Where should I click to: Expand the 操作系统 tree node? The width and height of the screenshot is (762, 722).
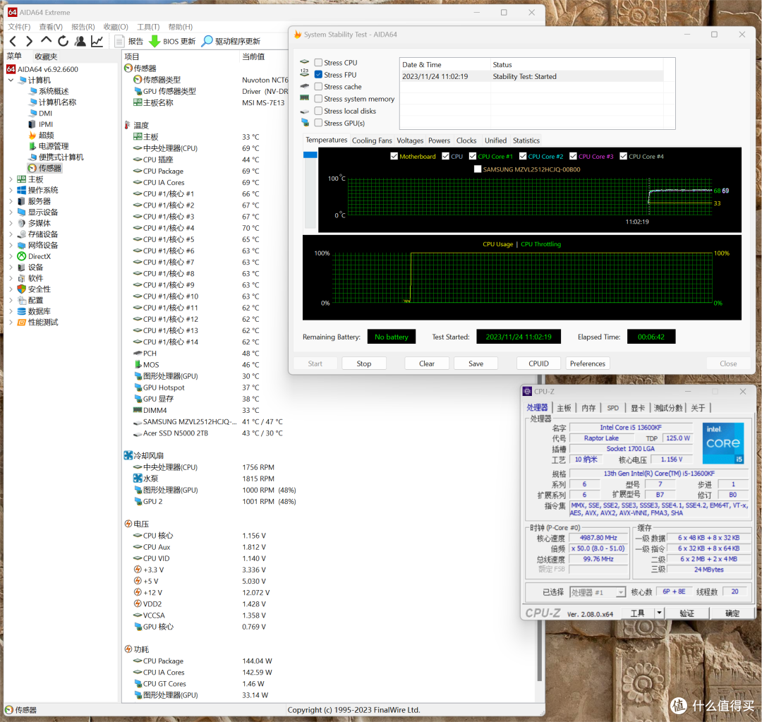pos(11,190)
